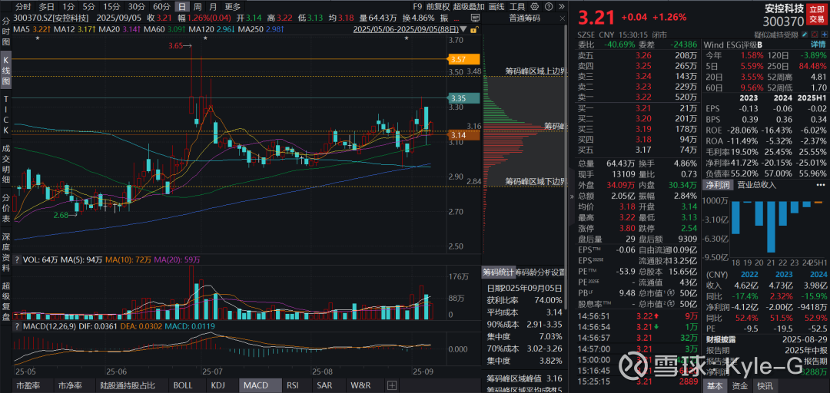Image resolution: width=830 pixels, height=393 pixels.
Task: Open help icon beside MACD indicator
Action: (17, 326)
